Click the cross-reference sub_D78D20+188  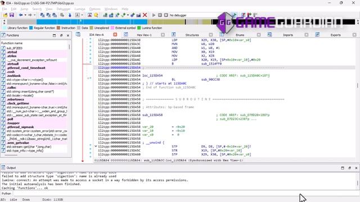point(255,115)
